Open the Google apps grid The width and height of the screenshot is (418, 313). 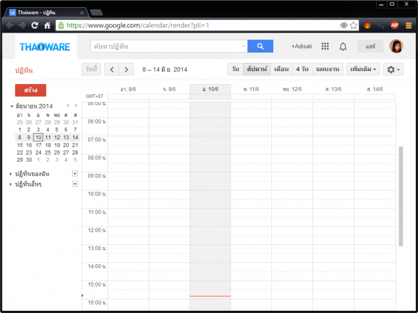coord(325,46)
